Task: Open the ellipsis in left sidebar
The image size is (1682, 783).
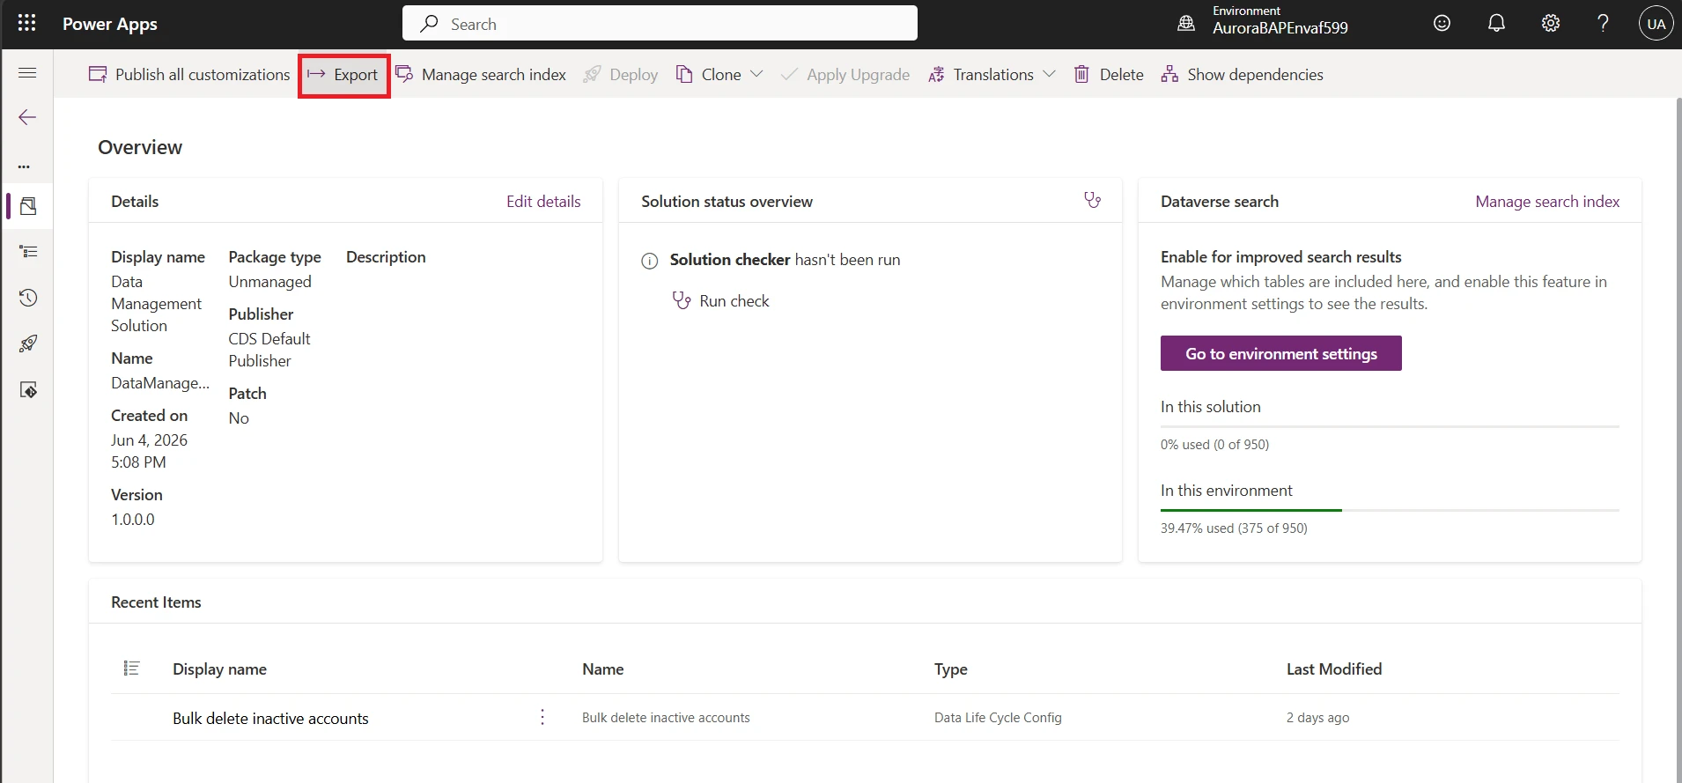Action: point(25,166)
